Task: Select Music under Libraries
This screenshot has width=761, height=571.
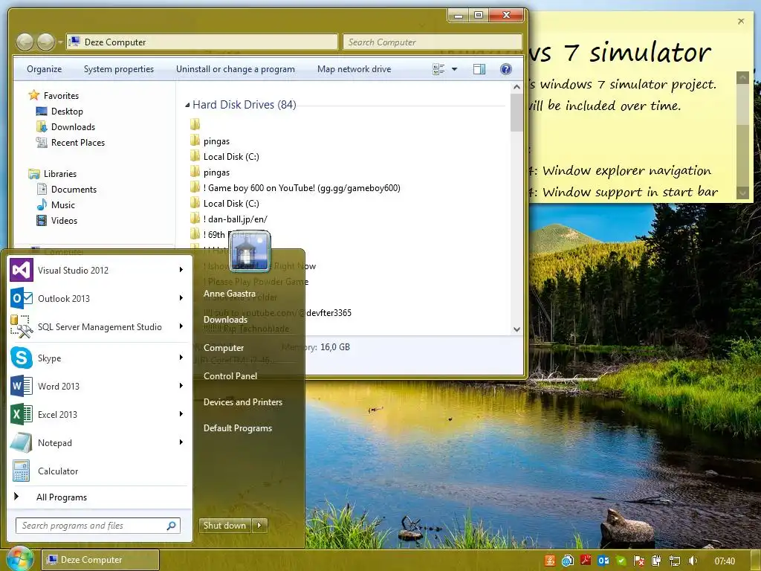Action: pyautogui.click(x=56, y=205)
